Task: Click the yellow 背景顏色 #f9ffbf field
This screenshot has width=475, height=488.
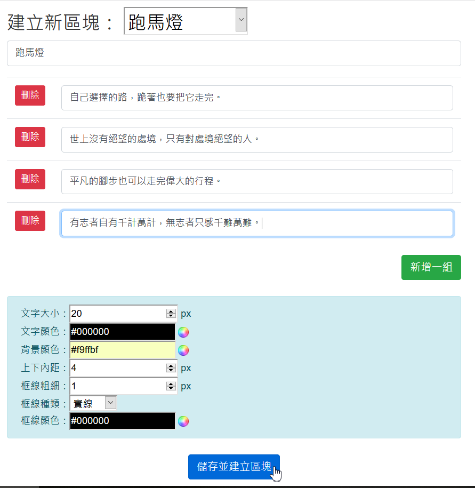Action: pos(122,350)
